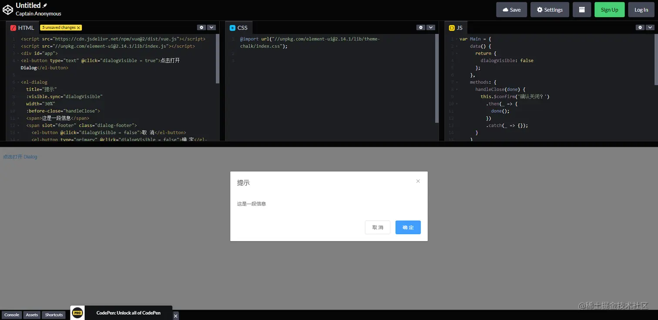
Task: Open the HTML editor settings gear
Action: [201, 27]
